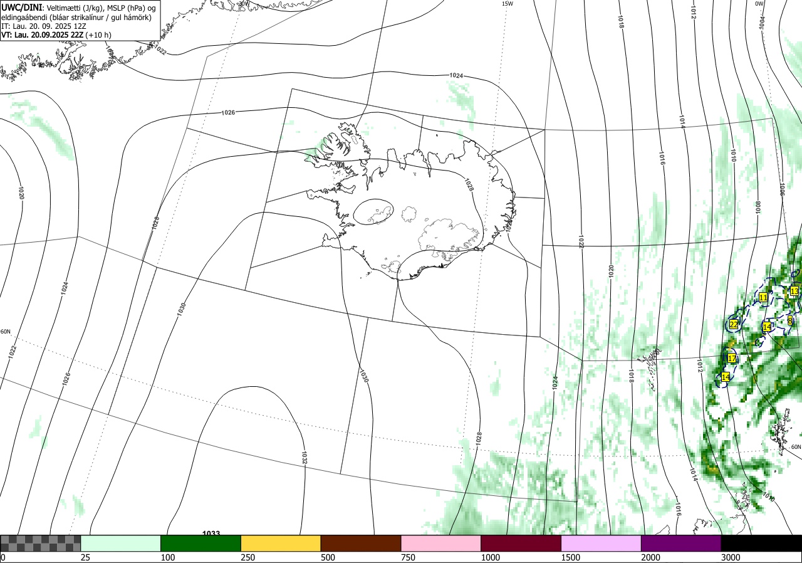Click the legend value 25
Image resolution: width=802 pixels, height=563 pixels.
click(x=85, y=557)
